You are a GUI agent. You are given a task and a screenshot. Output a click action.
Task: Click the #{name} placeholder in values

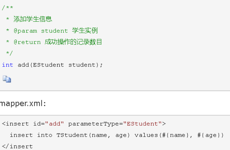pyautogui.click(x=175, y=135)
